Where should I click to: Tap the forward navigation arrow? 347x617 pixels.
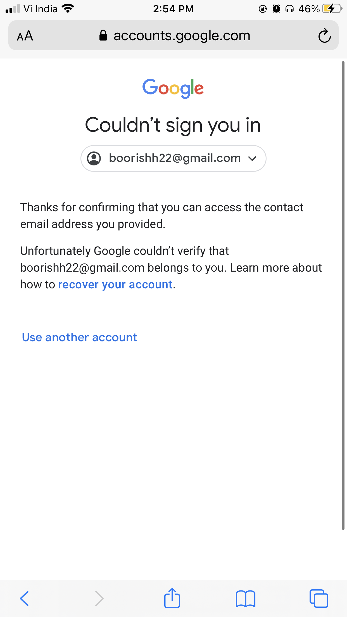pos(99,599)
